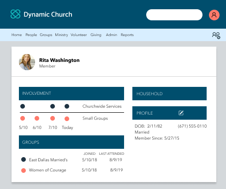The image size is (226, 189).
Task: Select the Small Groups dot above 6/10
Action: 37,118
